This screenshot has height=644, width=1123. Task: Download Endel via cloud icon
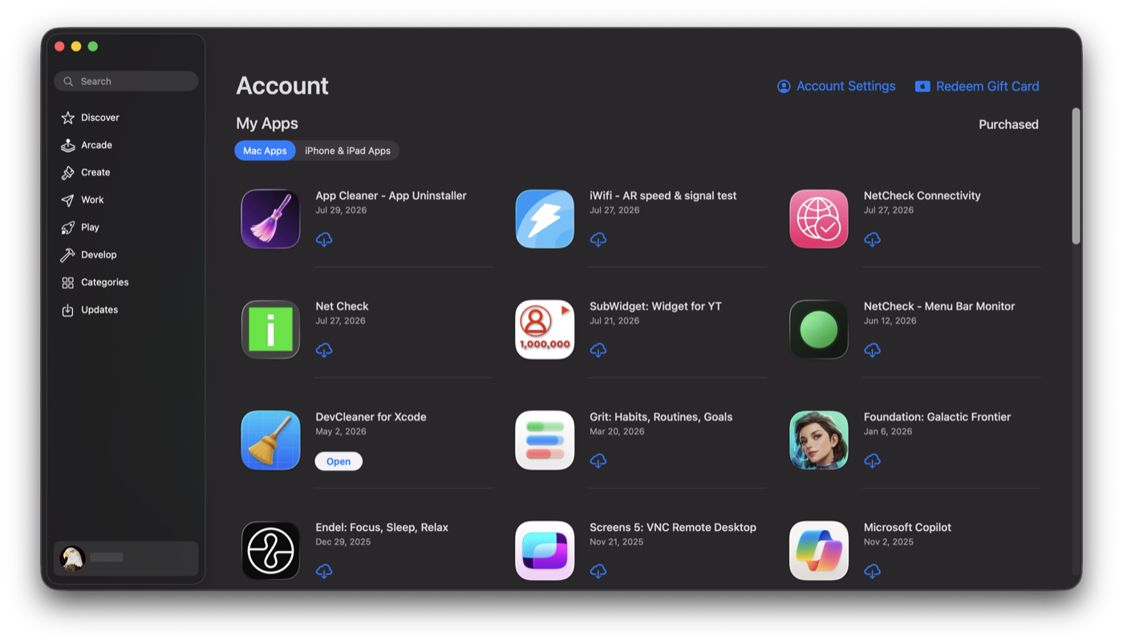pyautogui.click(x=324, y=571)
